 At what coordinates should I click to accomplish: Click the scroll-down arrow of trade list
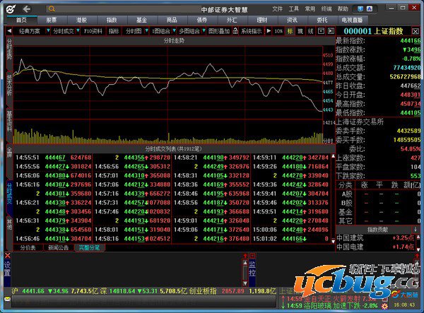tap(333, 241)
